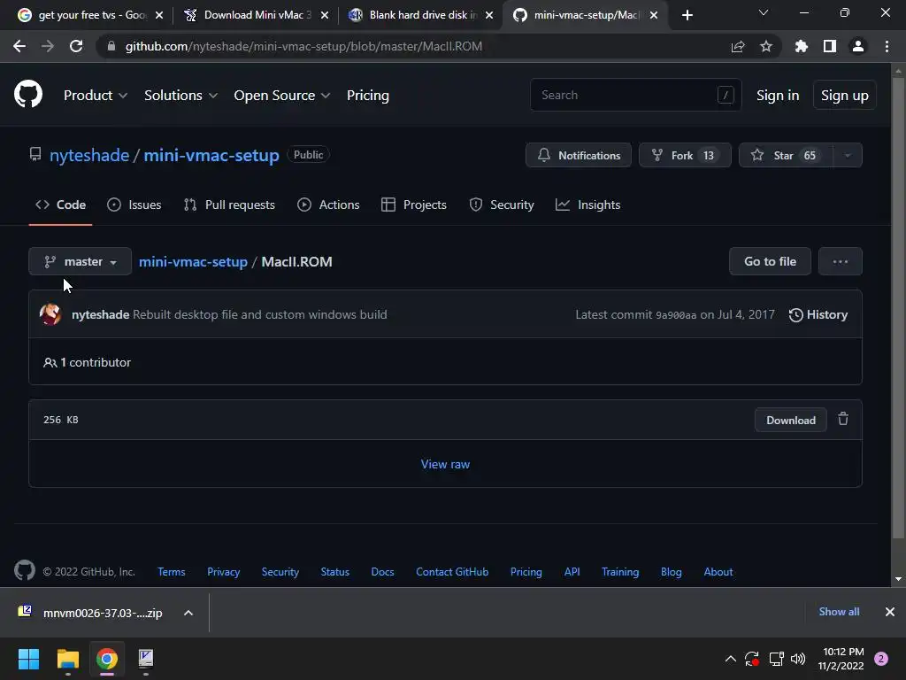
Task: Open the mini-vmac-setup repository title link
Action: pyautogui.click(x=211, y=155)
